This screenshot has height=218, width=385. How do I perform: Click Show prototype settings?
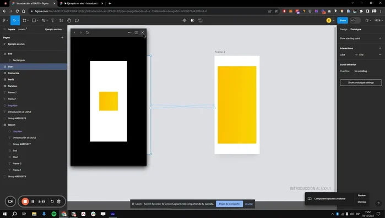click(x=361, y=83)
